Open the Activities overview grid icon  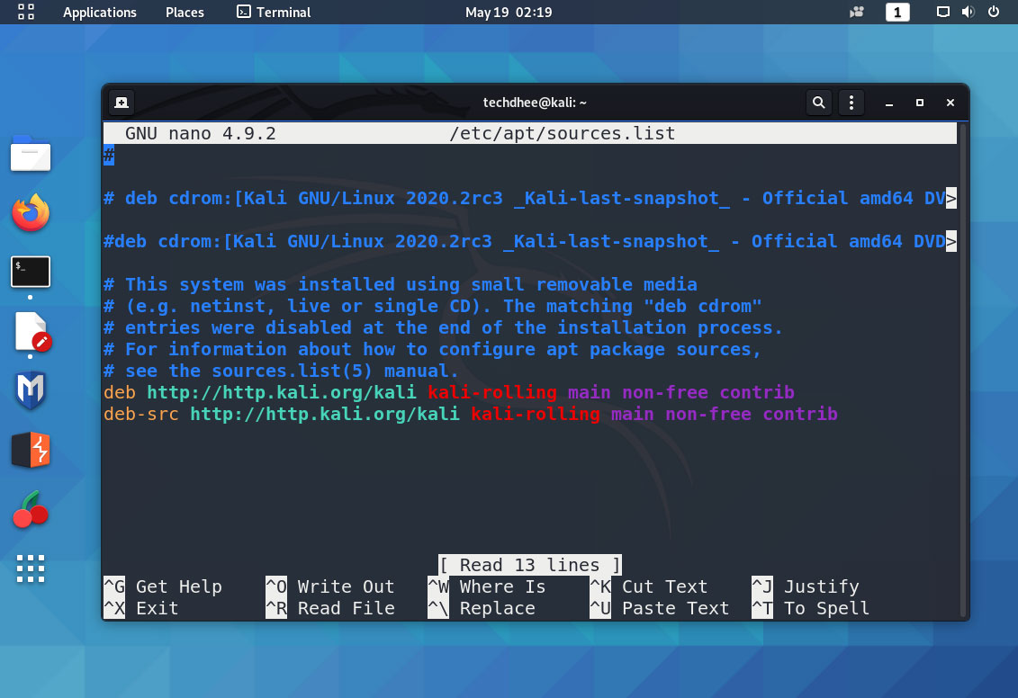26,12
